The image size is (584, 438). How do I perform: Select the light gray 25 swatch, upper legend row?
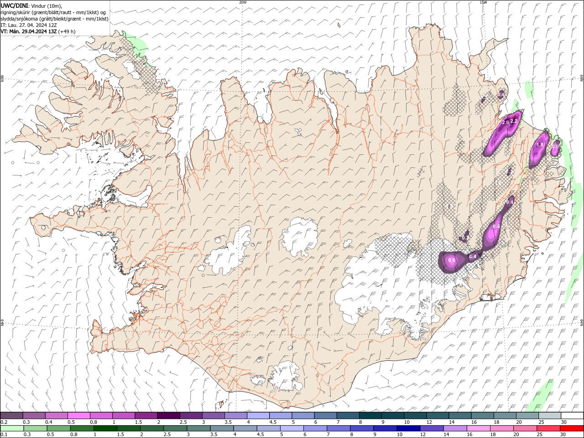tap(550, 416)
